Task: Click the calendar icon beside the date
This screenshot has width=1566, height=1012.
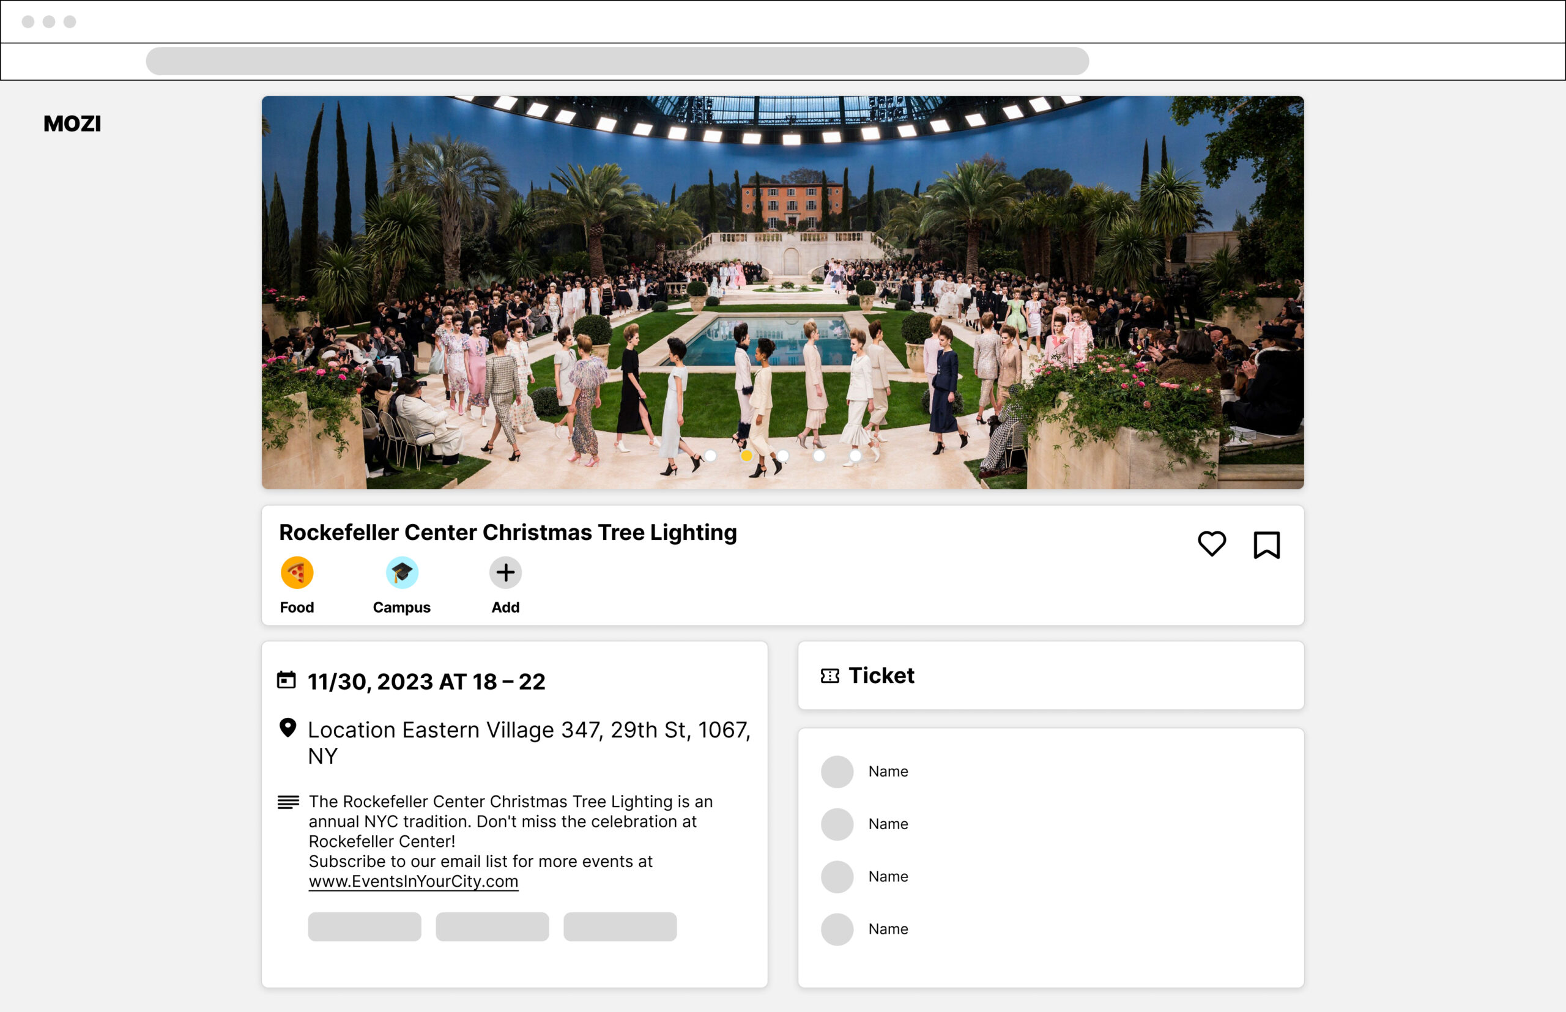Action: tap(286, 679)
